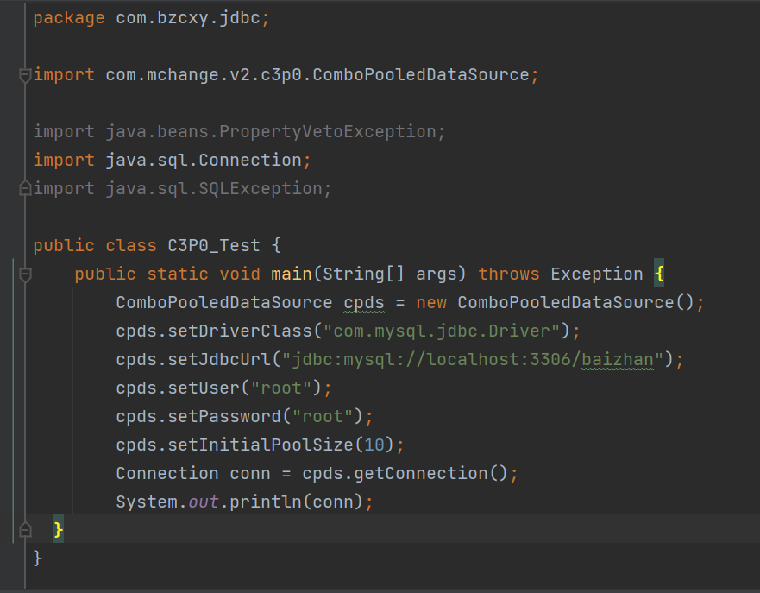Click underlined 'baizhan' in JDBC URL
This screenshot has height=593, width=760.
[618, 360]
